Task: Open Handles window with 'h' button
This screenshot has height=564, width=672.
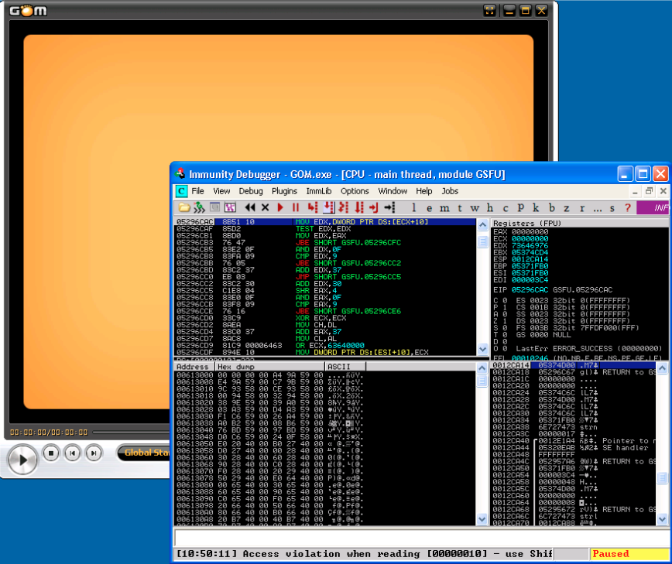Action: [x=490, y=207]
